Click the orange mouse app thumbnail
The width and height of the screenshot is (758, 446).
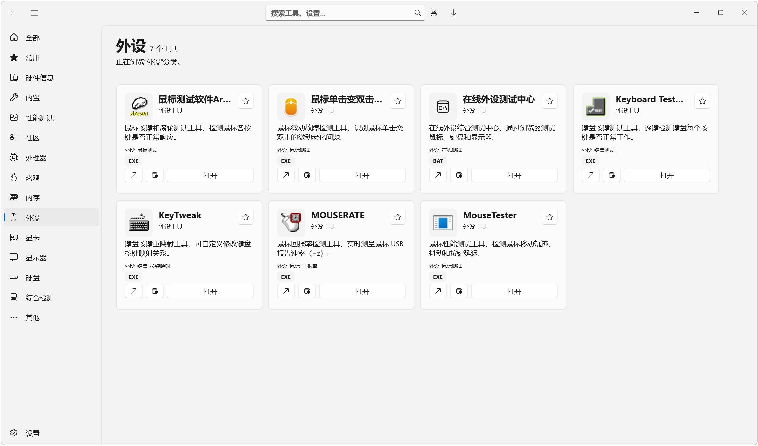click(x=291, y=107)
